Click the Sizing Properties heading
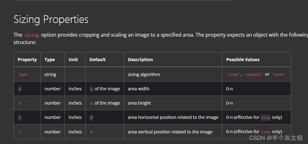Viewport: 308px width, 144px height. click(x=51, y=19)
